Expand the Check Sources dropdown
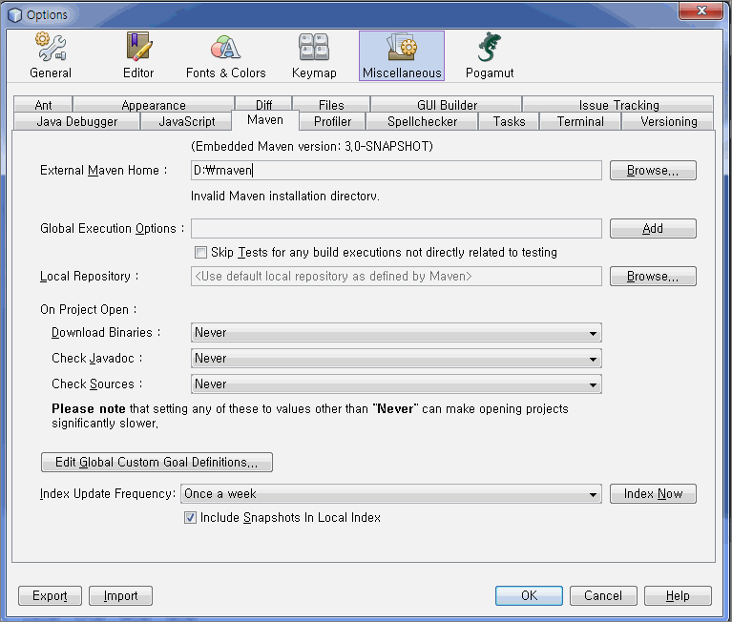The height and width of the screenshot is (622, 732). coord(396,384)
